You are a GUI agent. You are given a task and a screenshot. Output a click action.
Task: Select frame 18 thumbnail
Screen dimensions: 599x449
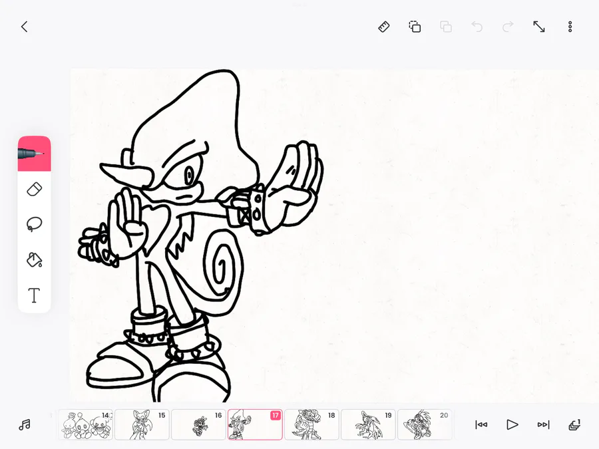[x=311, y=424]
